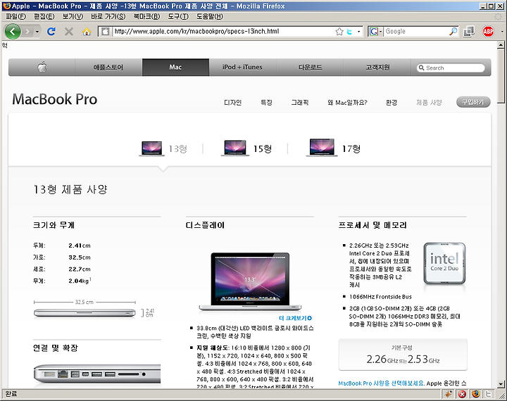
Task: Click the MacBook Pro 사양을 선택해보세요 link
Action: coord(381,383)
